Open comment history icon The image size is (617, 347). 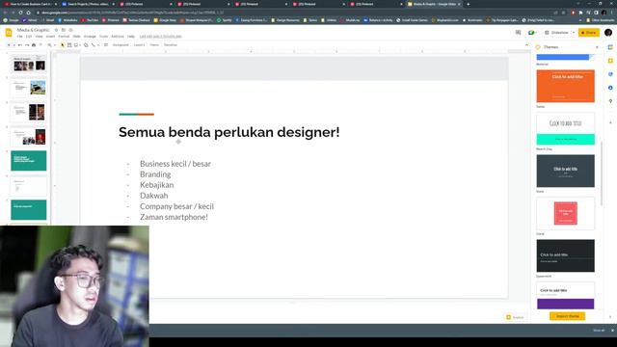(518, 33)
